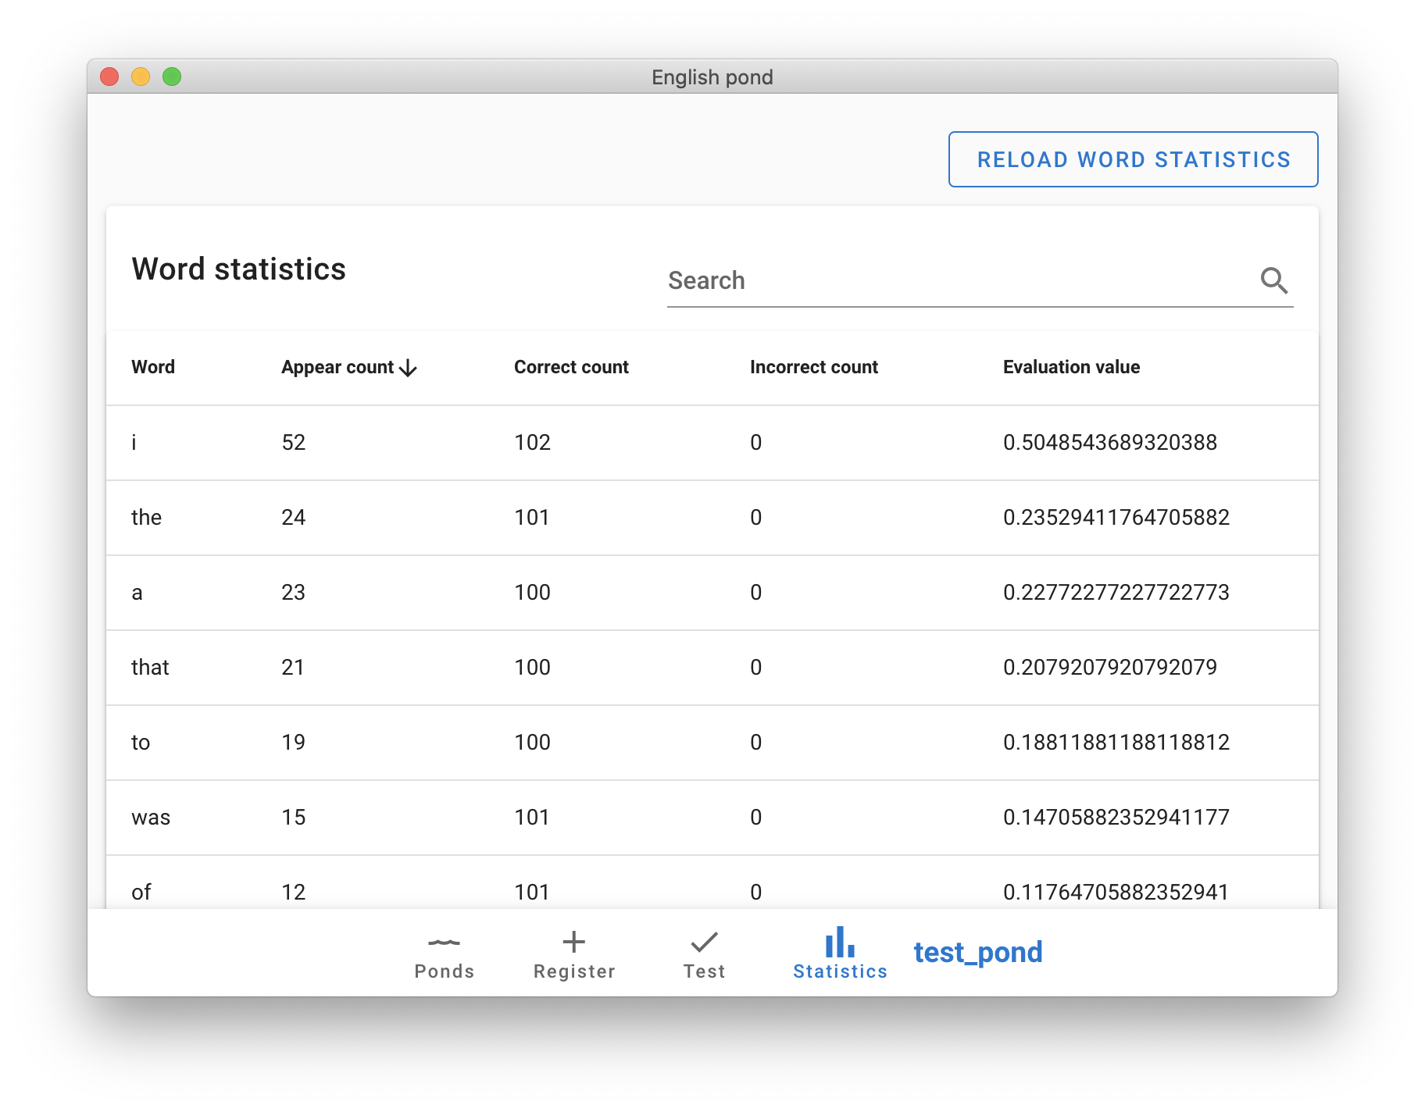The width and height of the screenshot is (1425, 1112).
Task: Click the Statistics bar chart icon
Action: [x=840, y=942]
